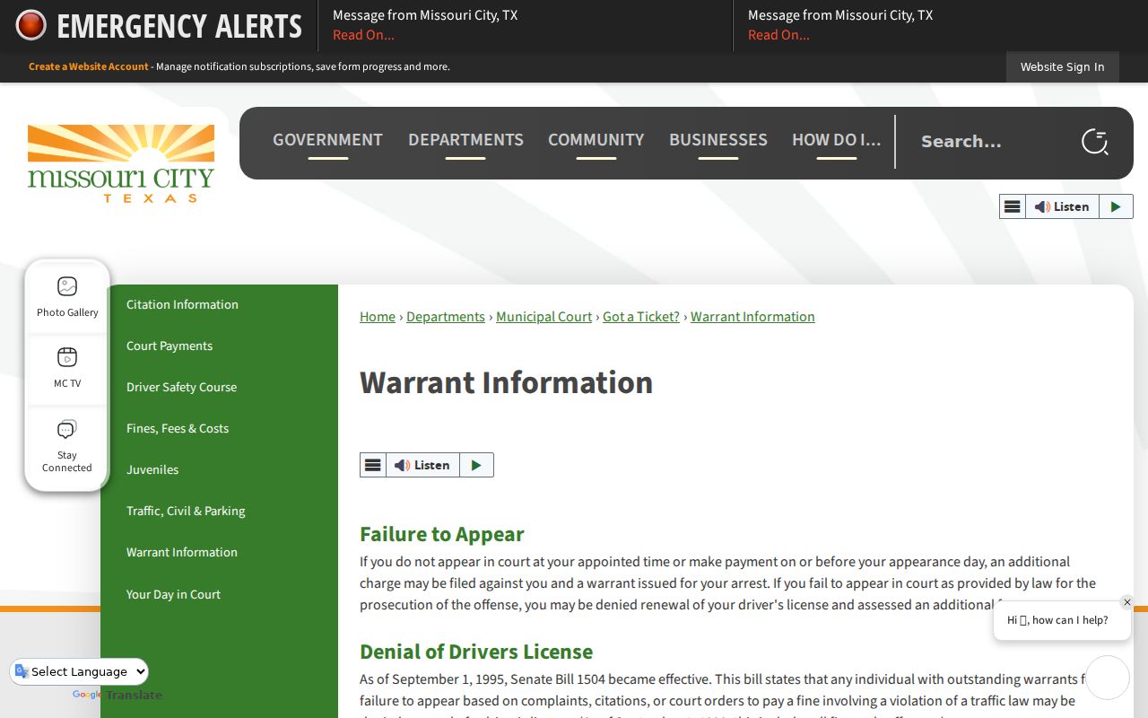The image size is (1148, 718).
Task: Open the chat assistant round button
Action: (1108, 678)
